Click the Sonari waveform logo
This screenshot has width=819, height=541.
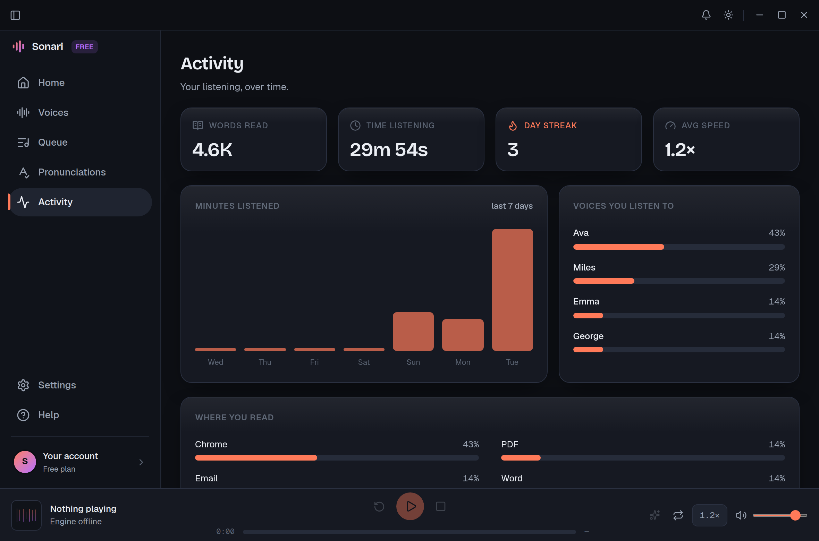(18, 46)
